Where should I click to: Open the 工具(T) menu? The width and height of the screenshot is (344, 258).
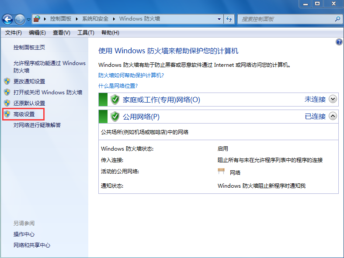[85, 33]
